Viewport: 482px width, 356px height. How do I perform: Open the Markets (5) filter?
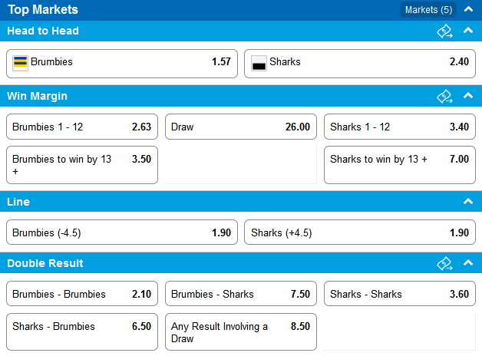428,10
